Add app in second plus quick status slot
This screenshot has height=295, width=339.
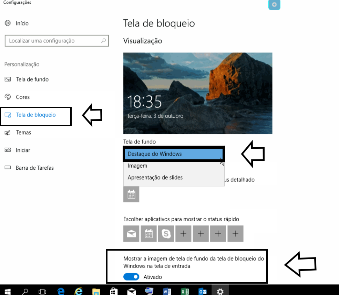coord(201,234)
